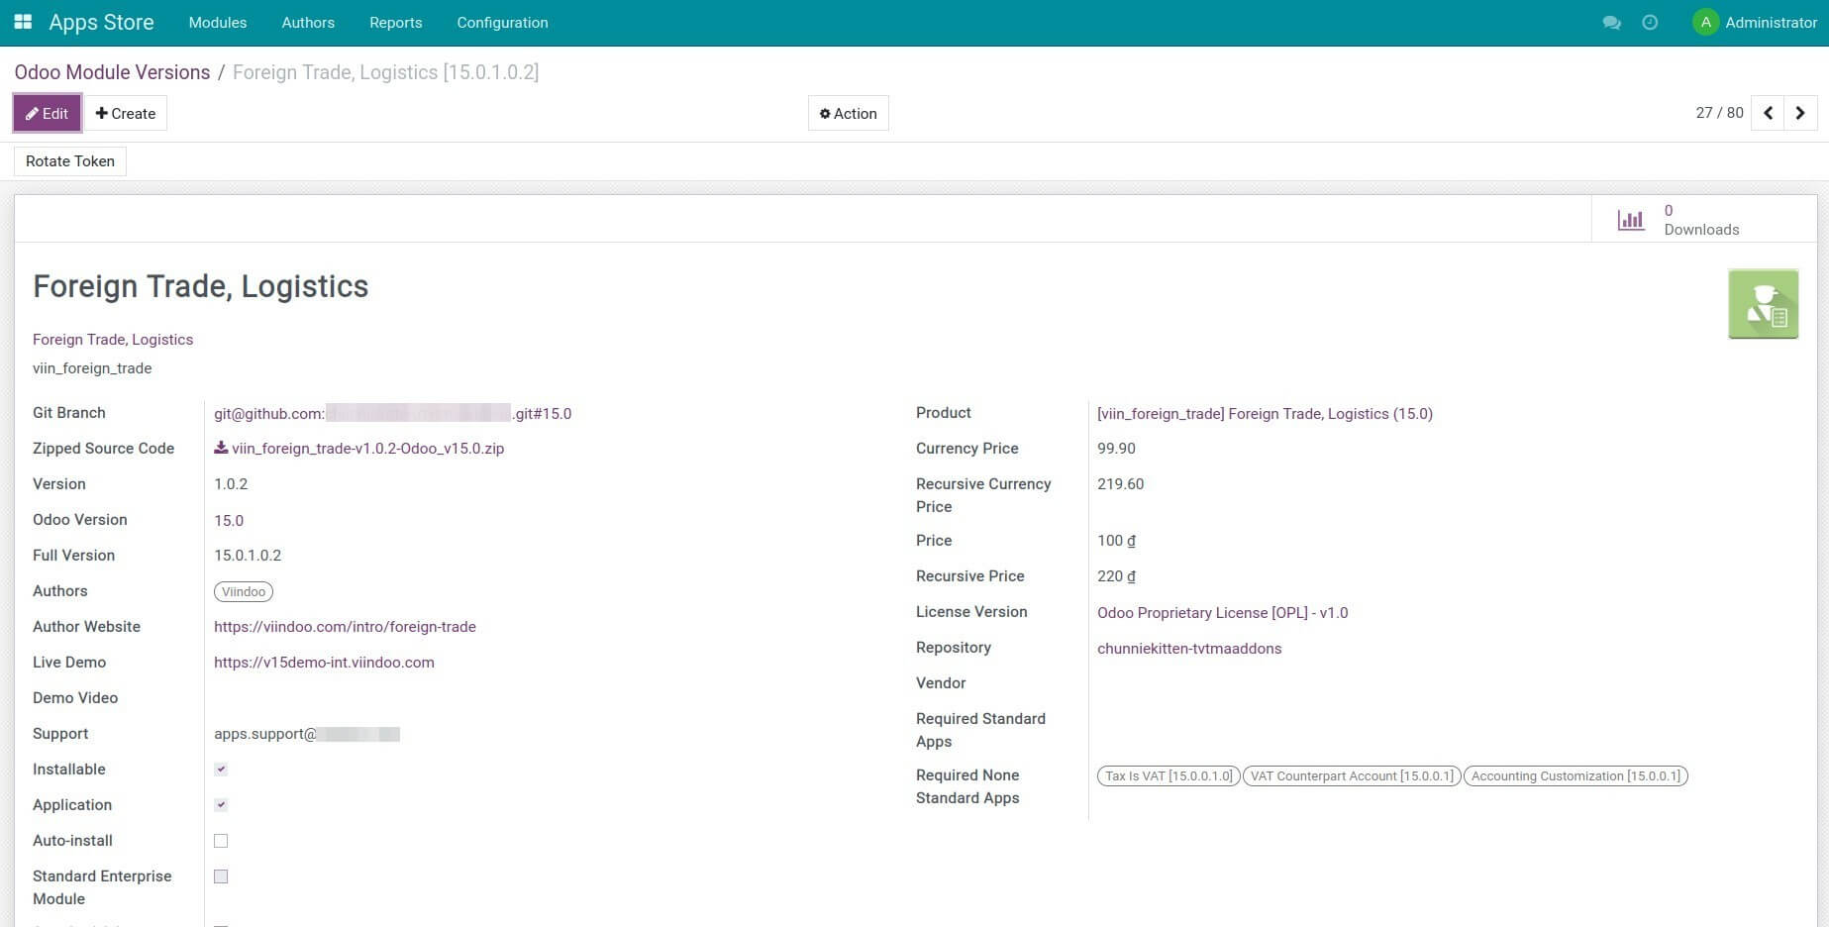The height and width of the screenshot is (927, 1829).
Task: Open the Configuration menu
Action: [x=502, y=23]
